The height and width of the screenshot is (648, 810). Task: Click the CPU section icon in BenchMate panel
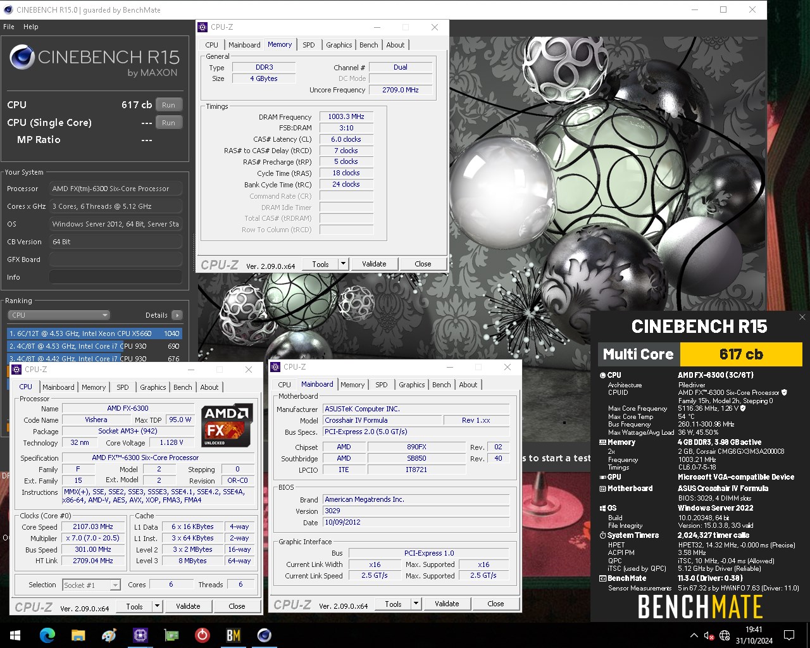click(602, 375)
